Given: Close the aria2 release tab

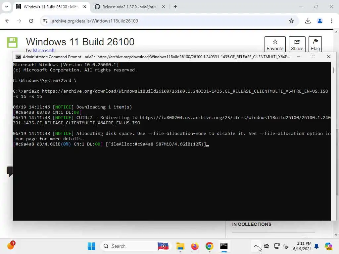Looking at the screenshot, I should tap(164, 7).
